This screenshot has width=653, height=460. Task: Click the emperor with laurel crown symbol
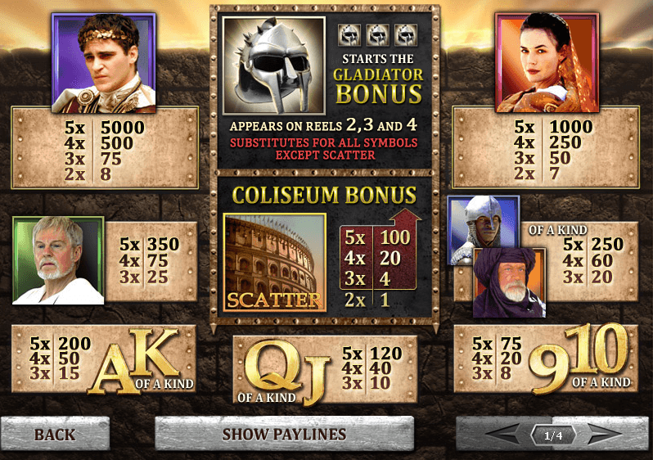click(104, 63)
